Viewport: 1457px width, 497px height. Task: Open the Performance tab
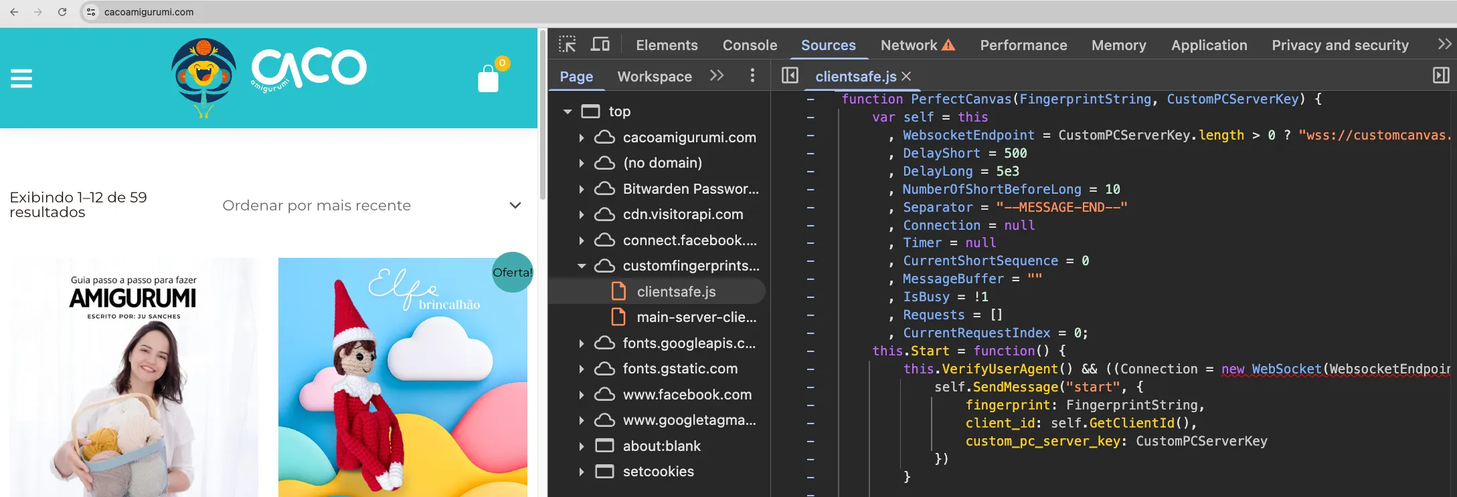pos(1023,45)
